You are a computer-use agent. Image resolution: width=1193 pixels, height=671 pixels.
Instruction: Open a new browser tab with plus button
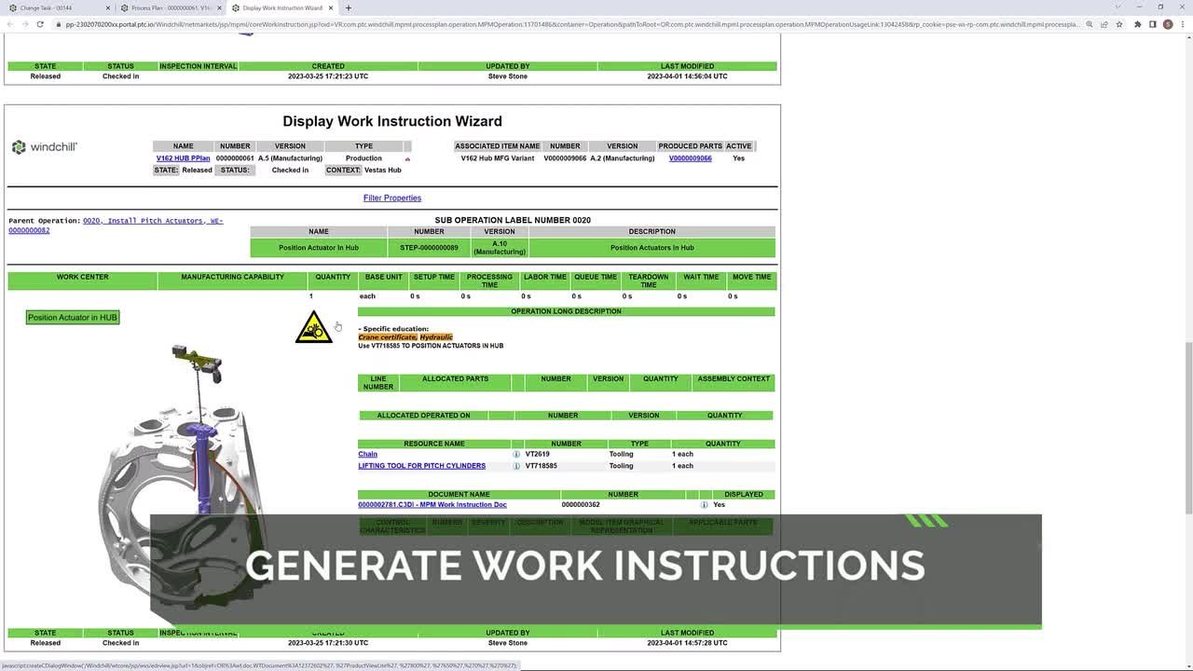(x=349, y=7)
